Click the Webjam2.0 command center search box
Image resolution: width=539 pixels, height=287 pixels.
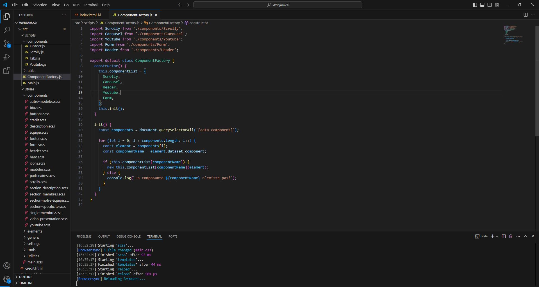pyautogui.click(x=278, y=5)
